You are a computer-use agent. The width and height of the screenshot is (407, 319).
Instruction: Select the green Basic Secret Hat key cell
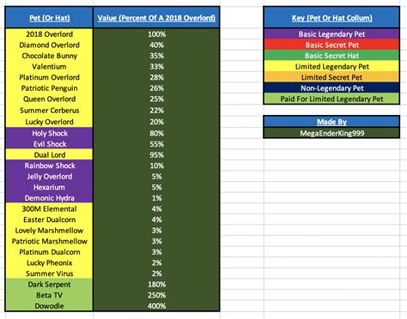(331, 56)
